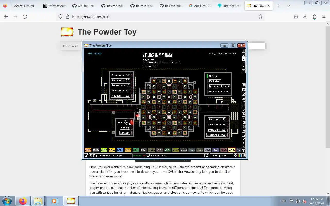330x206 pixels.
Task: Open the Special star category
Action: (x=244, y=131)
